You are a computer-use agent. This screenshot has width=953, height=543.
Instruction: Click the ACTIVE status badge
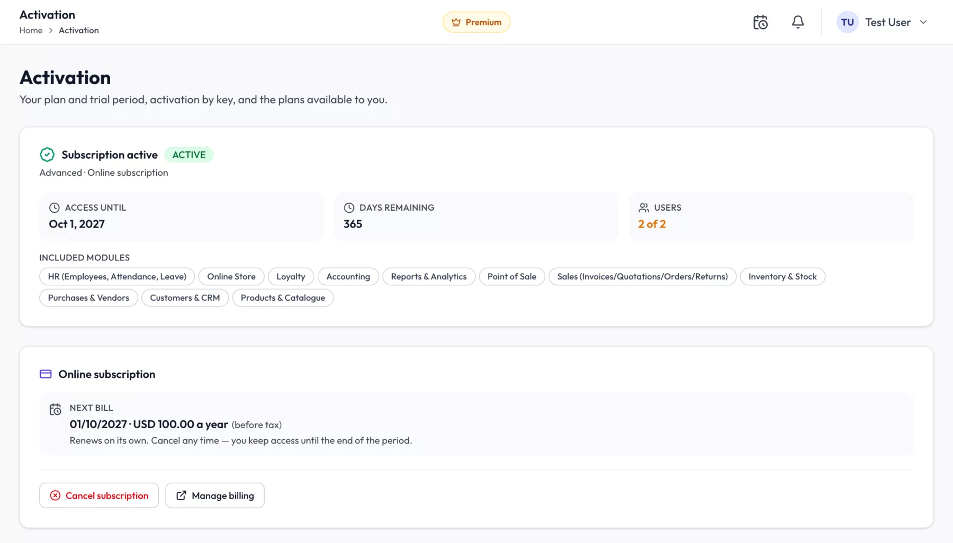pyautogui.click(x=189, y=155)
